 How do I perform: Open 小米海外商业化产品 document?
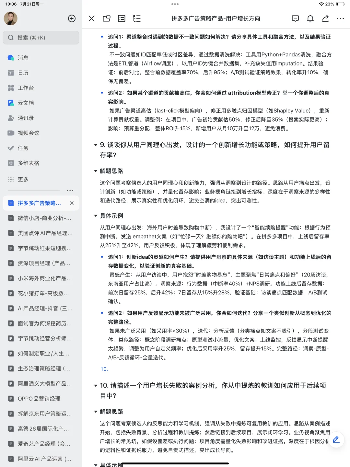[x=41, y=278]
